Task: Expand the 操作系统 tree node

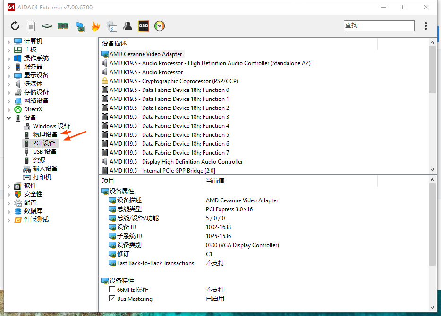Action: [8, 58]
